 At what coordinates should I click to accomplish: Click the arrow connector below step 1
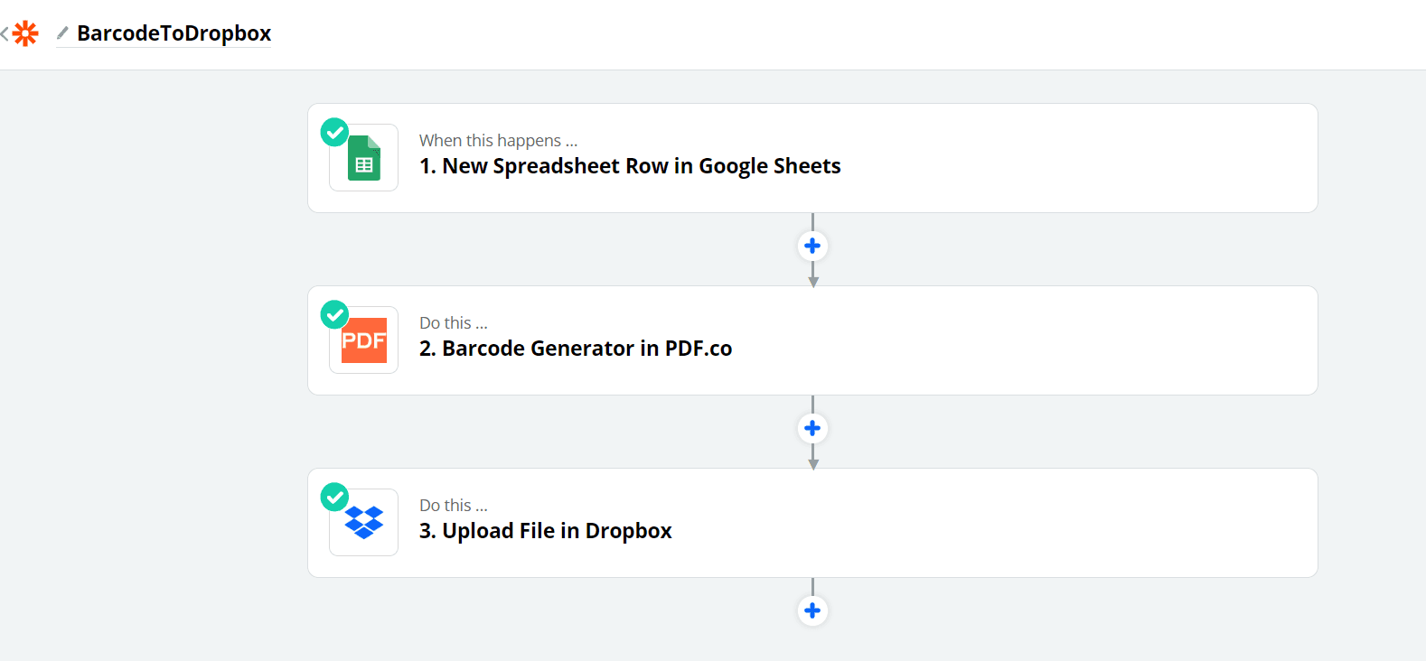coord(813,276)
